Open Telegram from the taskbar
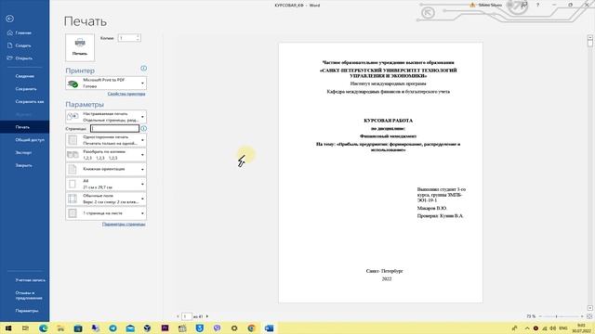This screenshot has height=334, width=595. tap(112, 328)
